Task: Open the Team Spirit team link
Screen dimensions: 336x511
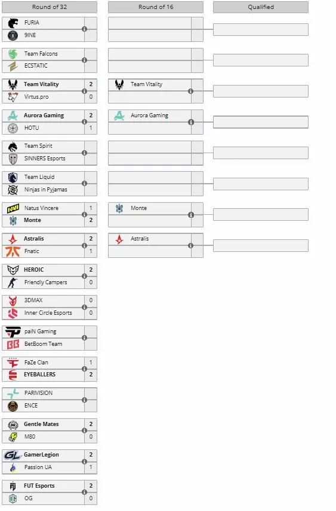Action: 38,146
